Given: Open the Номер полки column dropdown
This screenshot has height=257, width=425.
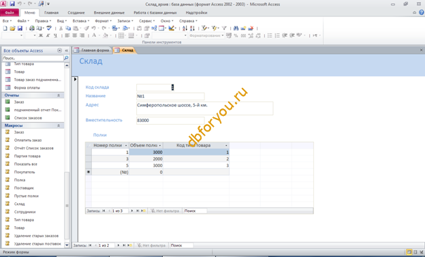Looking at the screenshot, I should pos(126,145).
